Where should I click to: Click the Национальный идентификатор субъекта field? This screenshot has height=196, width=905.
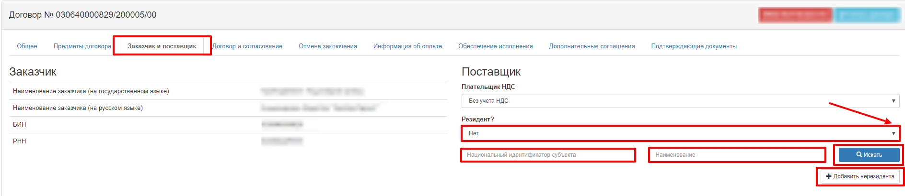click(548, 155)
